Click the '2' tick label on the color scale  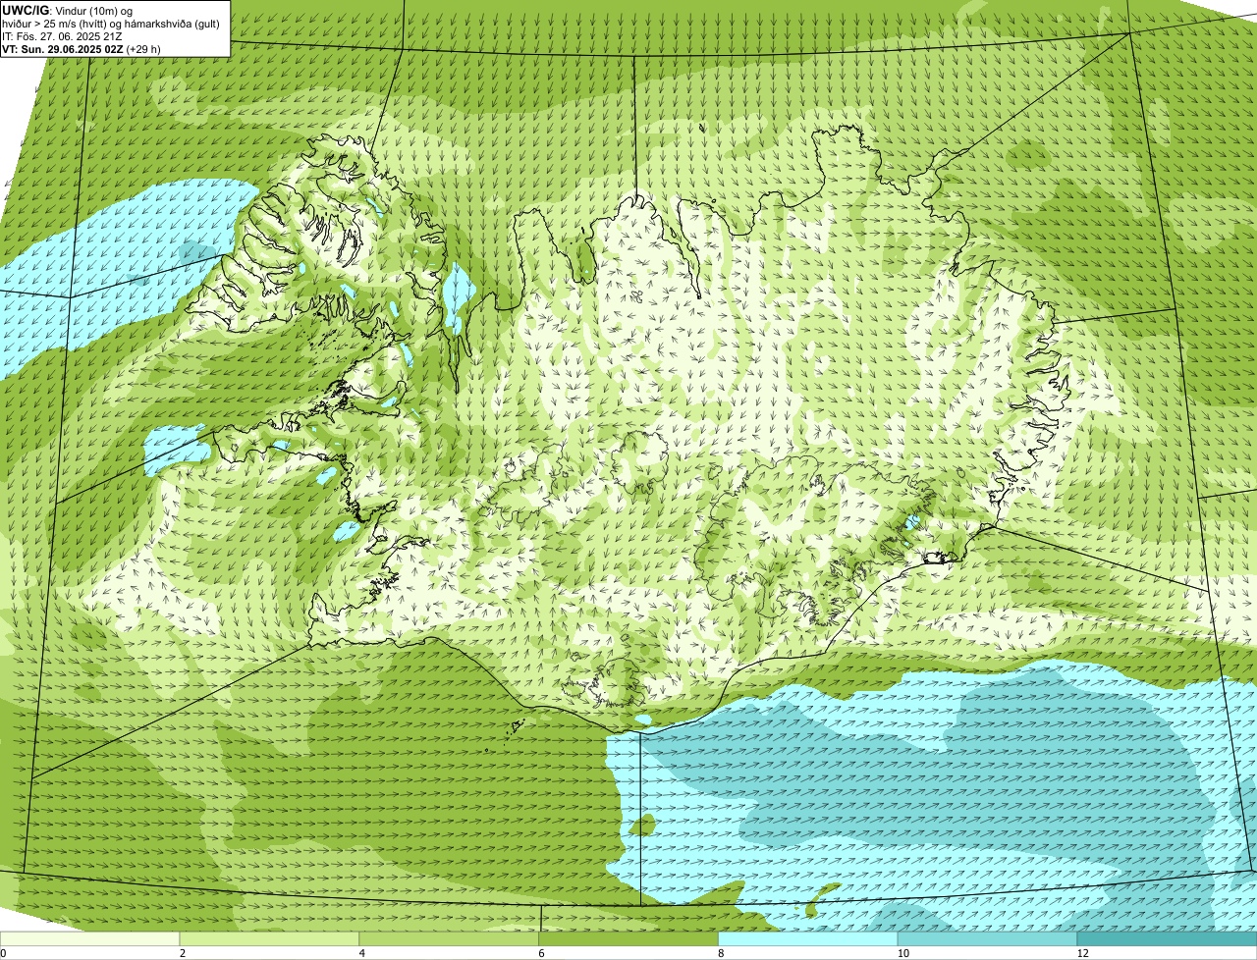[x=183, y=954]
